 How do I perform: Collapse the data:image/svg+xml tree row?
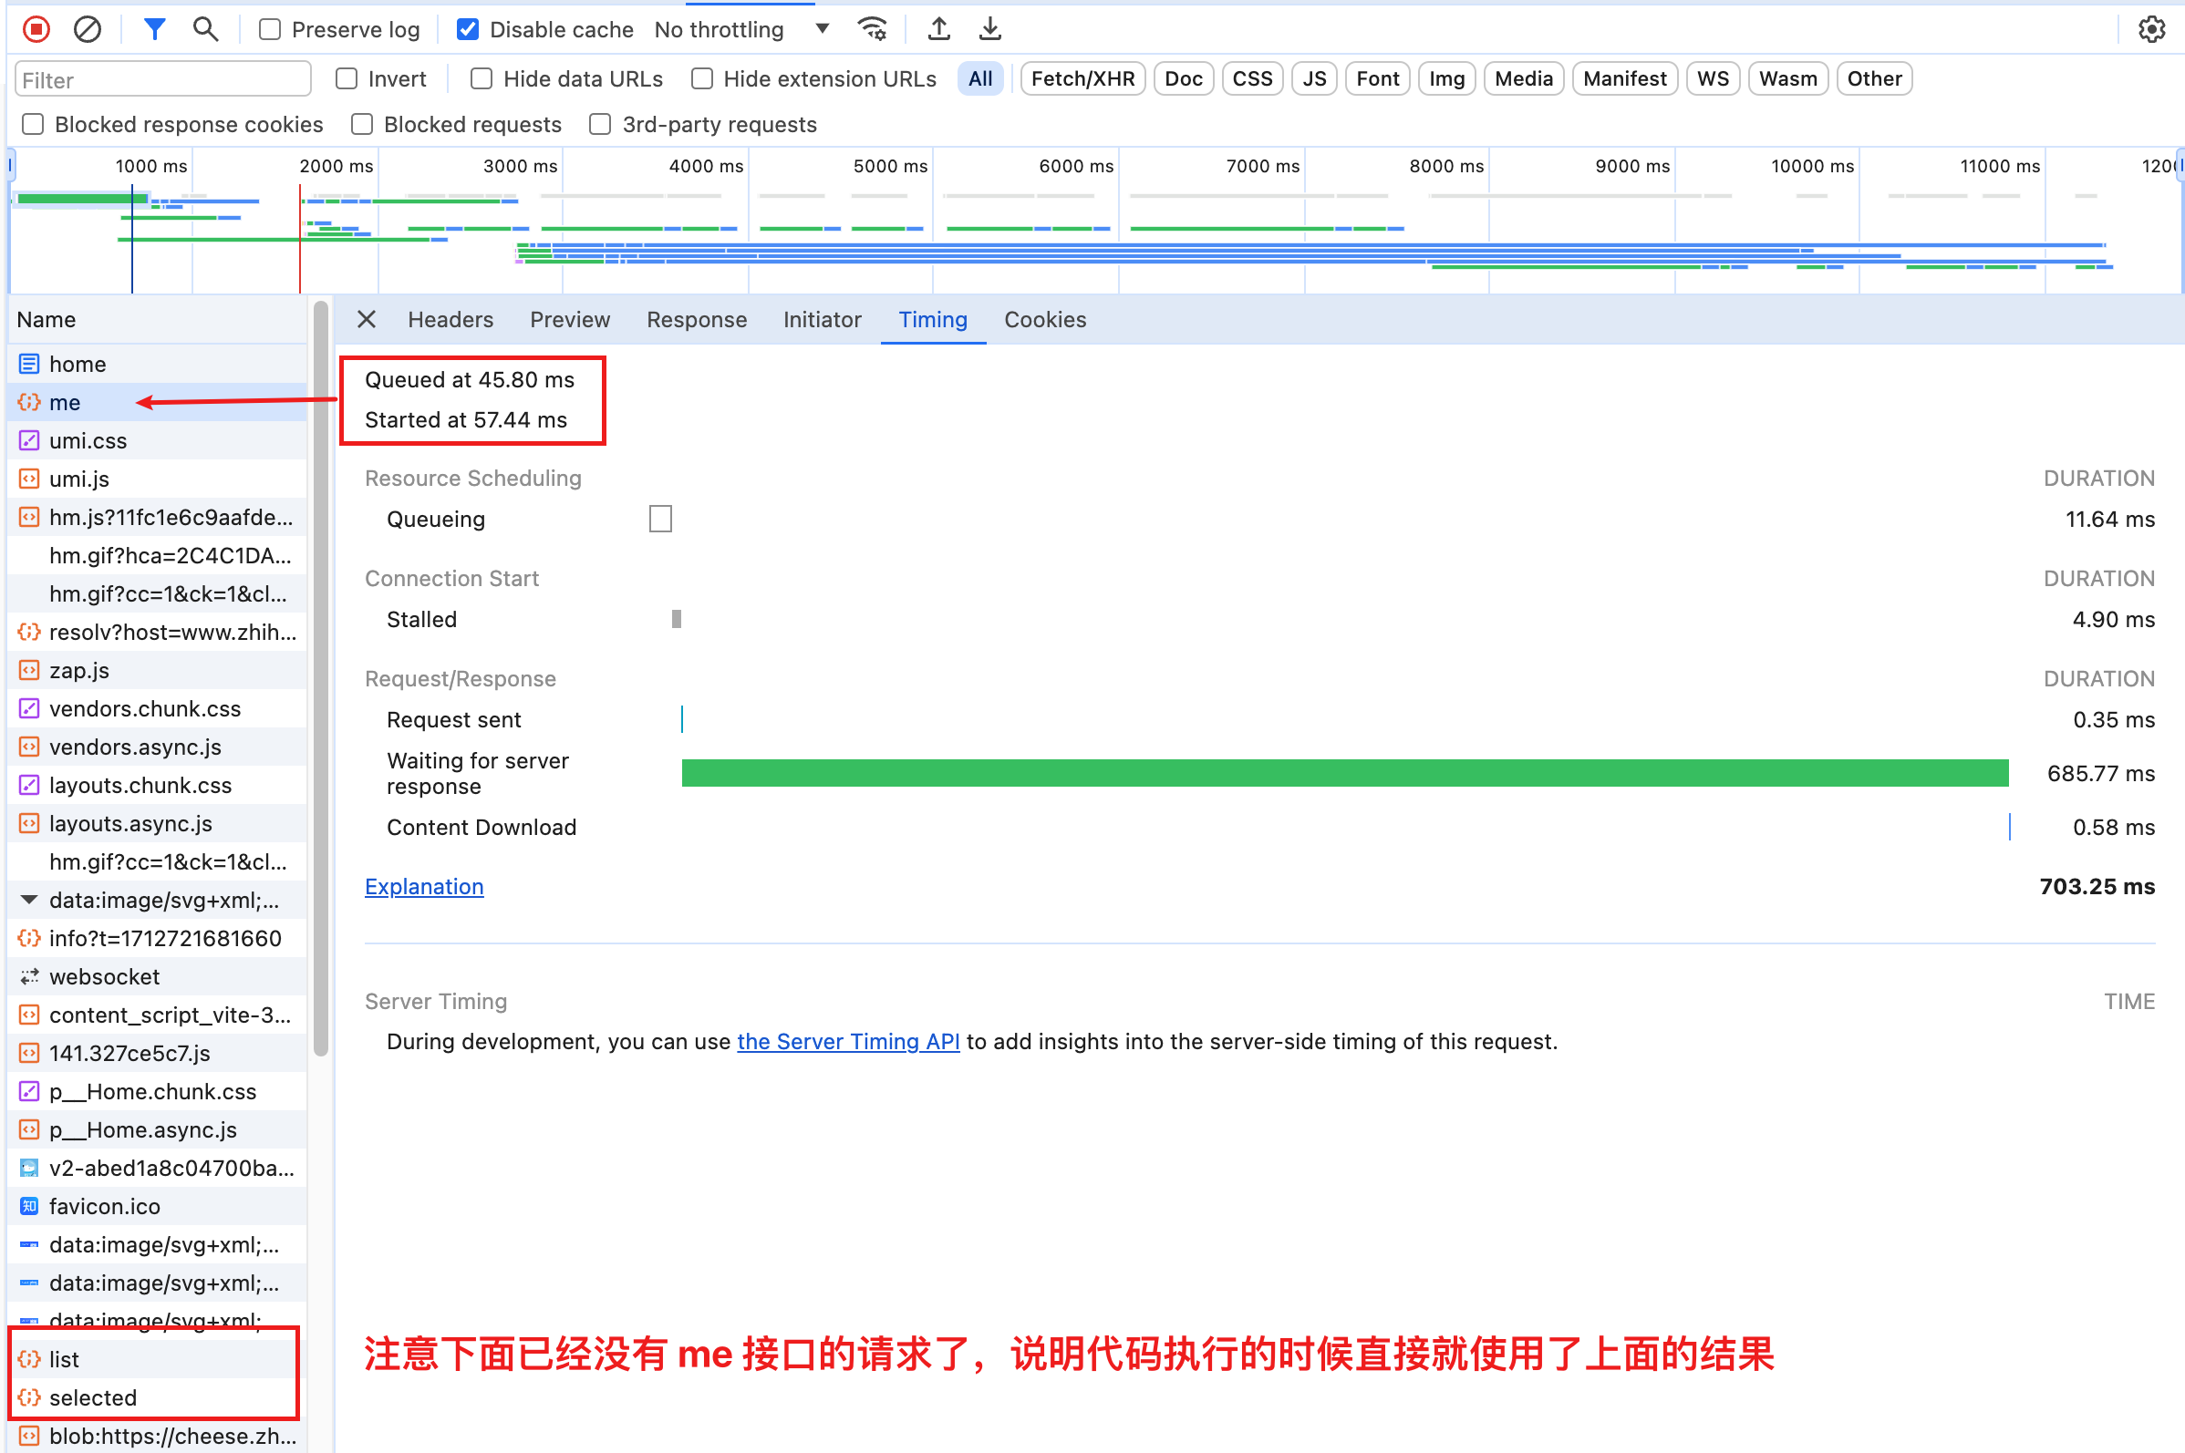pyautogui.click(x=29, y=900)
